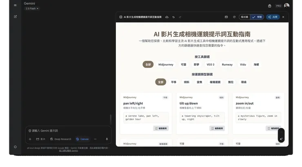Click the sparkle edit icon on floating pill
This screenshot has width=302, height=167.
(x=281, y=139)
